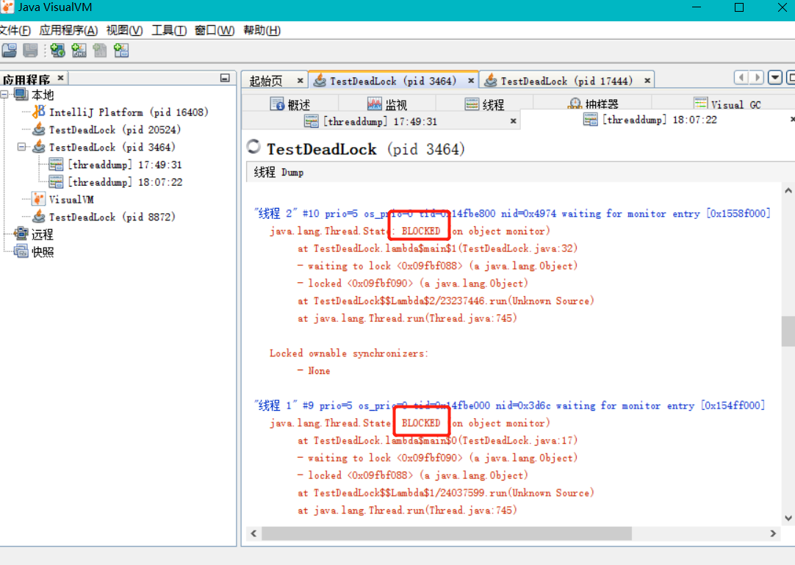Screen dimensions: 795x565
Task: Close threaddump 17:49:31 subtab
Action: pos(513,120)
